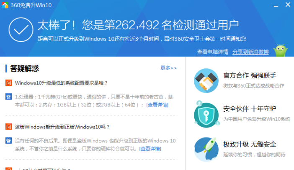The height and width of the screenshot is (170, 294).
Task: Click the 答 icon beside 没有任何的不良后果 answer
Action: point(8,140)
